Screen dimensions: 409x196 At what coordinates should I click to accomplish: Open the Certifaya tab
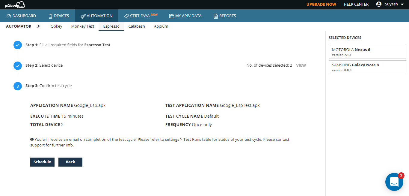coord(141,16)
